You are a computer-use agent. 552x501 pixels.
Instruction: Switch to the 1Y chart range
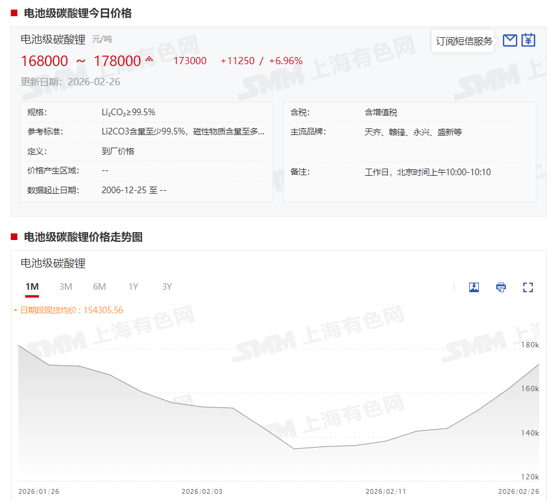coord(133,287)
